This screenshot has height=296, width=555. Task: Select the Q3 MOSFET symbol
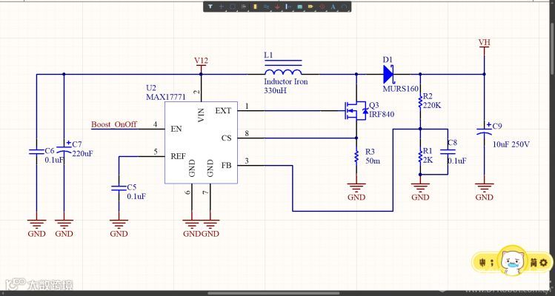click(356, 111)
